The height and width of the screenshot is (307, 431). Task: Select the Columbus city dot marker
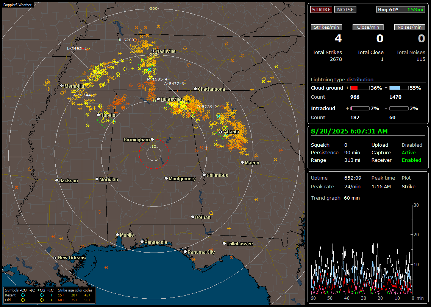pyautogui.click(x=204, y=175)
